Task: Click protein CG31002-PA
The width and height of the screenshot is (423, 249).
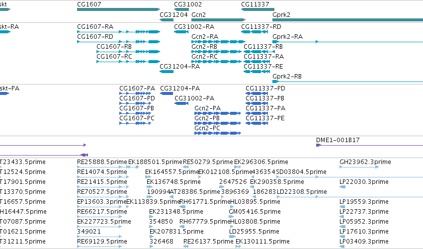Action: click(181, 103)
